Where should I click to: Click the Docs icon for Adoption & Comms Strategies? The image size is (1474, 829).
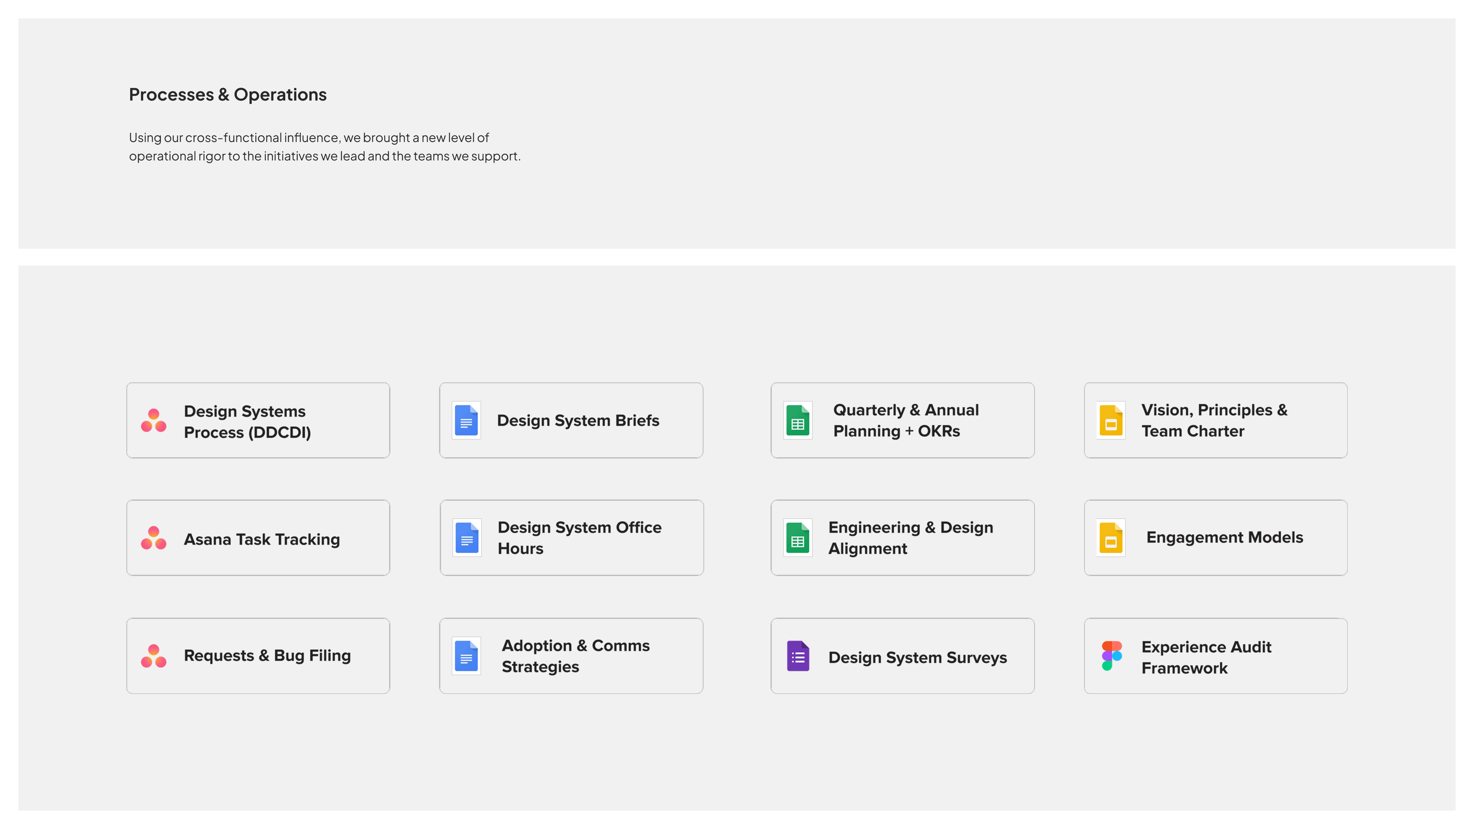click(466, 656)
